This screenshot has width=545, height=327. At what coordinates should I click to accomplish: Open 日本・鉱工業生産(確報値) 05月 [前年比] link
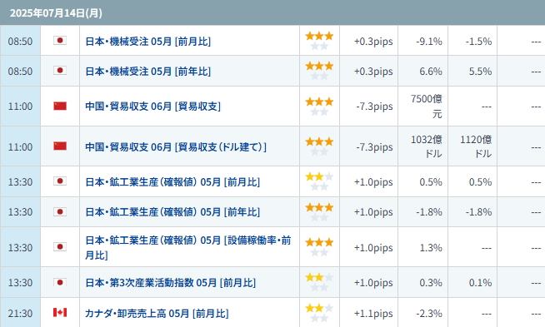pos(172,212)
